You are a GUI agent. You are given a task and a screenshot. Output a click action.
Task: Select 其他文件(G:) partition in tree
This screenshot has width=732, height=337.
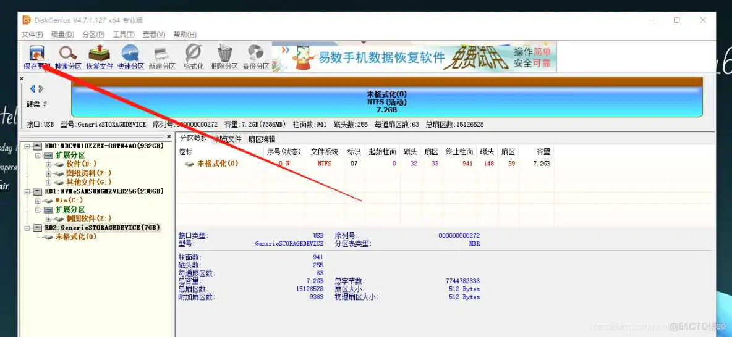[x=88, y=182]
